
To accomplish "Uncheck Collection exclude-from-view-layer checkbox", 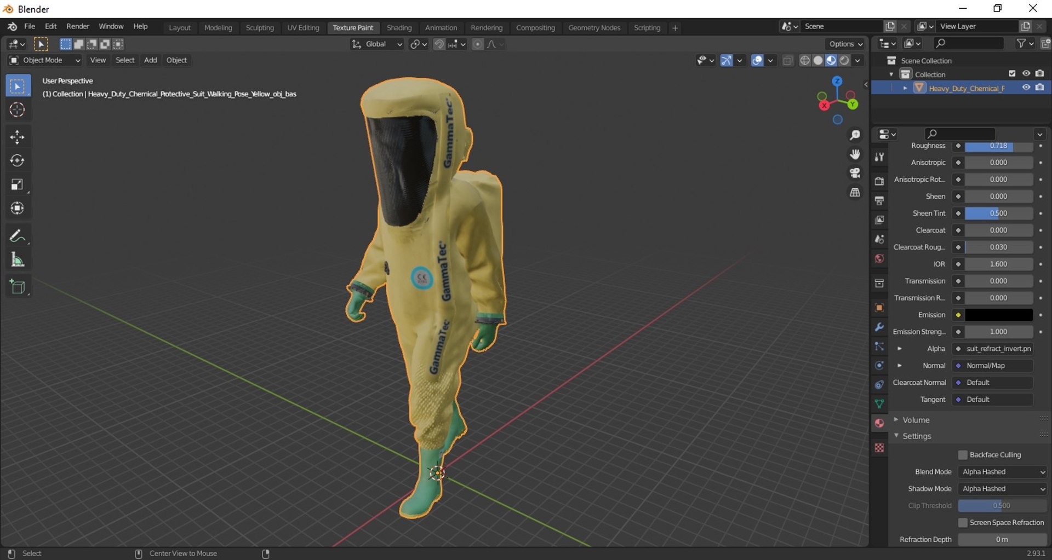I will click(1012, 74).
